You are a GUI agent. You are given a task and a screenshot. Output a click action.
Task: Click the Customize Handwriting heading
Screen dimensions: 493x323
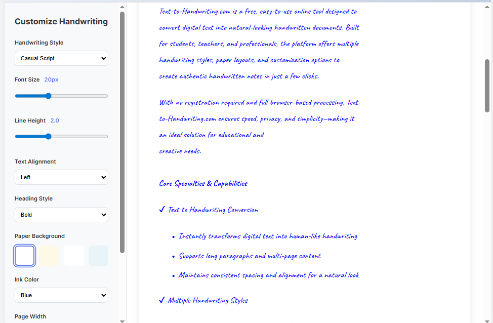(61, 22)
